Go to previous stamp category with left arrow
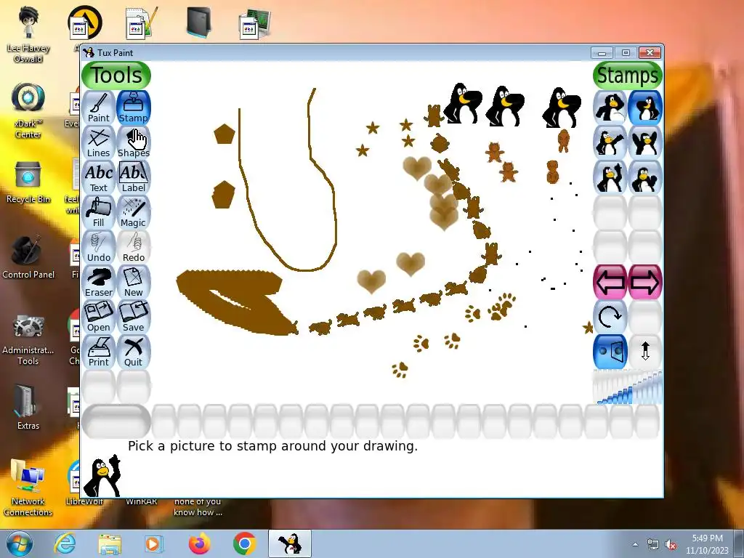 pos(610,283)
